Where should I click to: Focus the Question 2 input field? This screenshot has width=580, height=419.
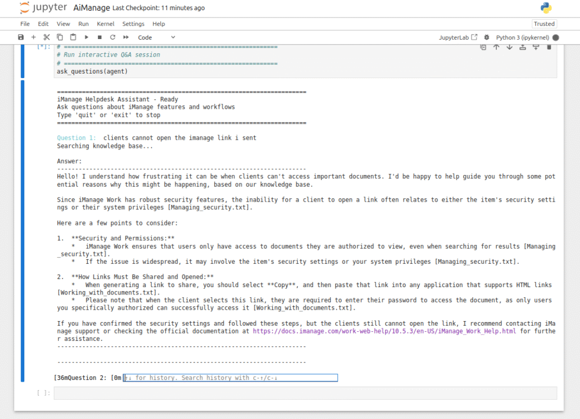coord(231,378)
